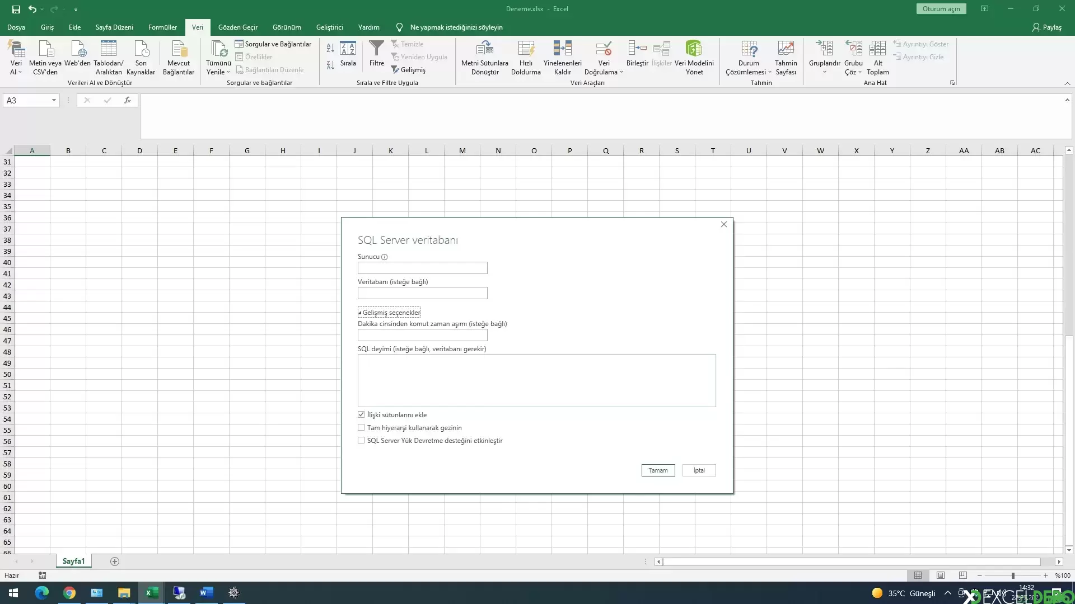Click Tamam to confirm dialog
Viewport: 1075px width, 604px height.
[658, 471]
